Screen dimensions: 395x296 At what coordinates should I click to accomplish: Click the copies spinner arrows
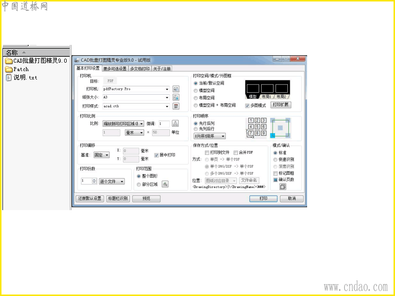[94, 181]
